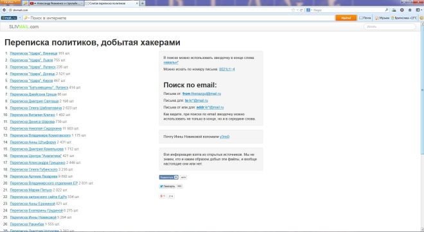
Task: Open list item 10 correspondence link, 1 402 шт
Action: 33,115
